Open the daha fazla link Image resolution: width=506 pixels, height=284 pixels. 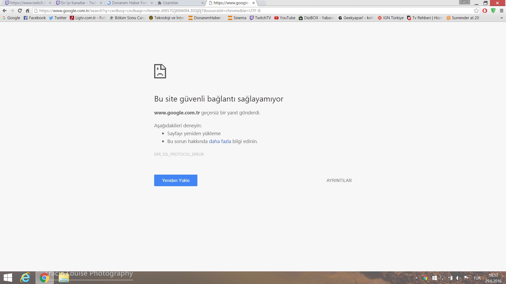click(220, 141)
